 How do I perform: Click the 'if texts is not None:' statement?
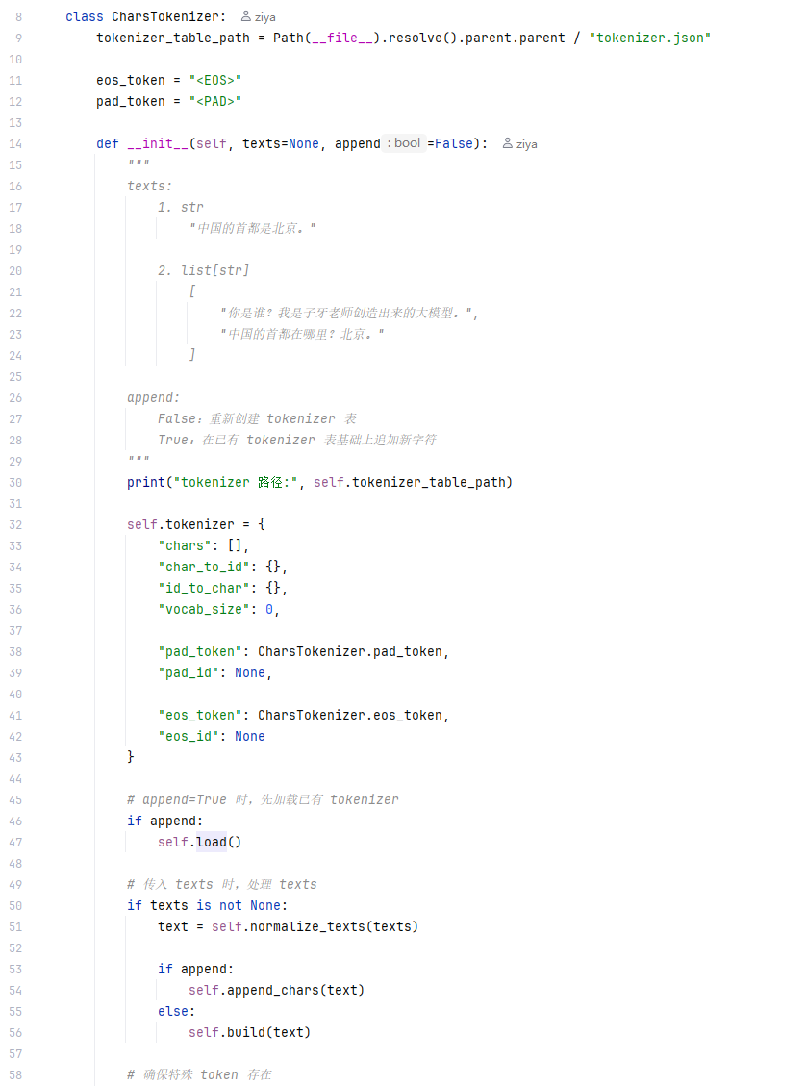coord(207,906)
